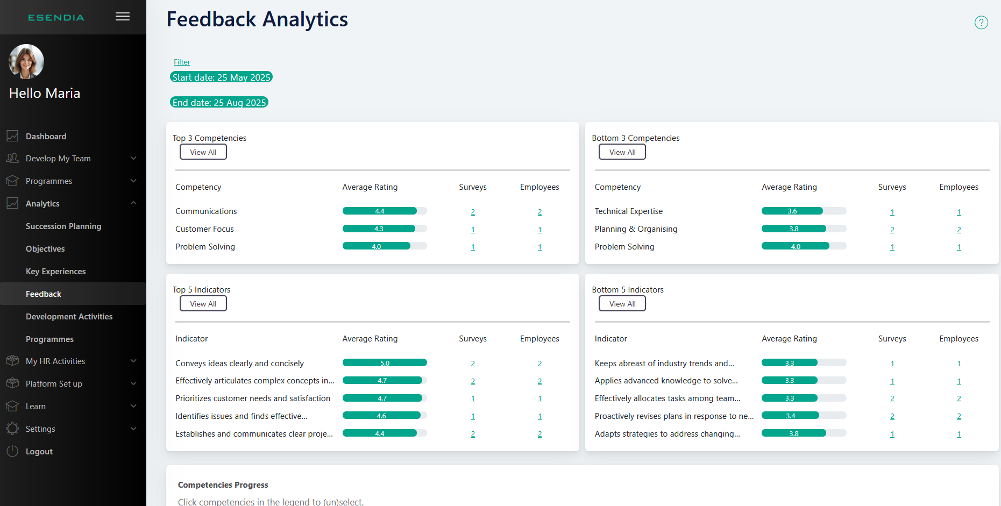This screenshot has width=1001, height=506.
Task: Open the help question mark icon
Action: [x=981, y=23]
